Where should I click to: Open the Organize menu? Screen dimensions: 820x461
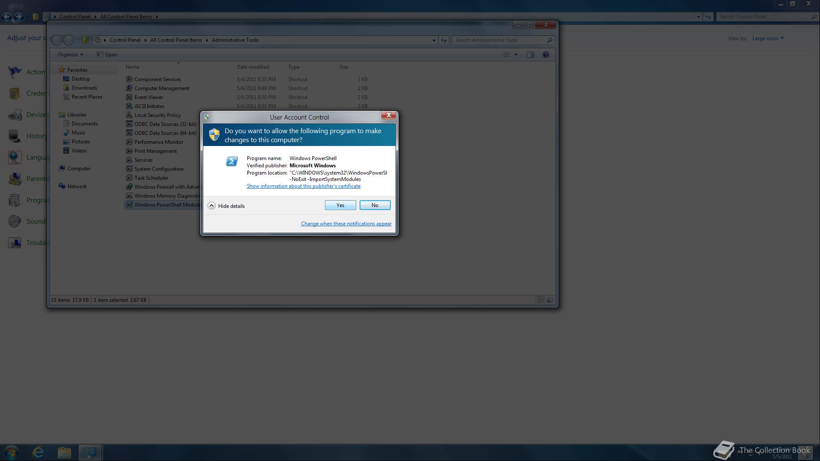click(70, 55)
